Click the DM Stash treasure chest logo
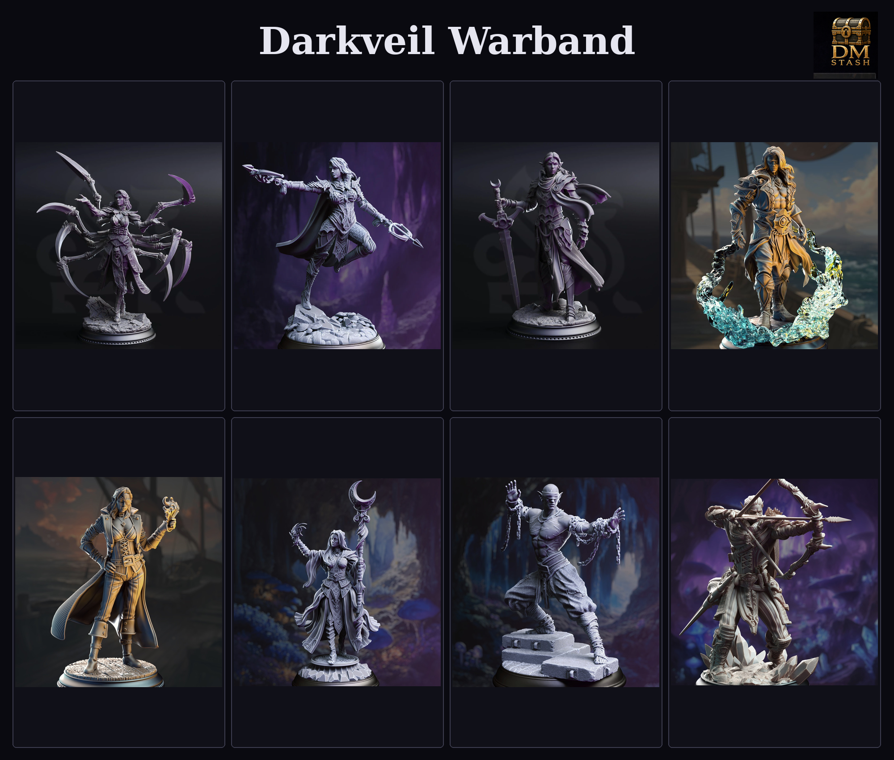 (845, 44)
